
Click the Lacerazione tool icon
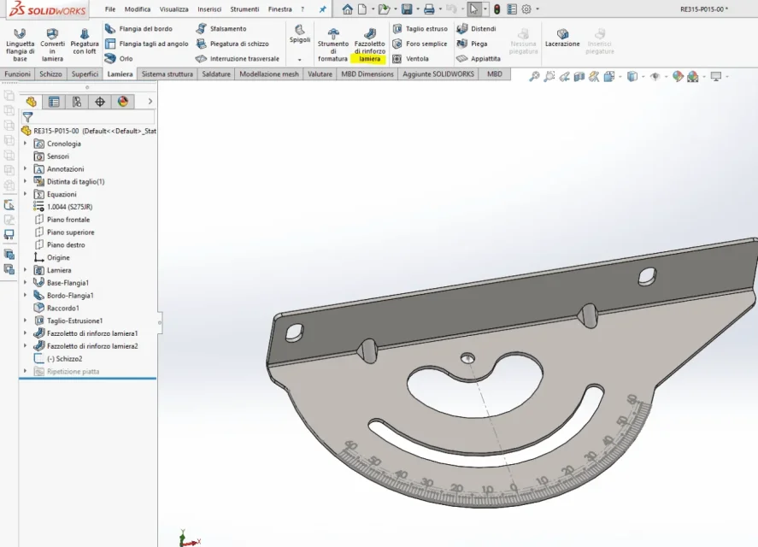coord(562,34)
